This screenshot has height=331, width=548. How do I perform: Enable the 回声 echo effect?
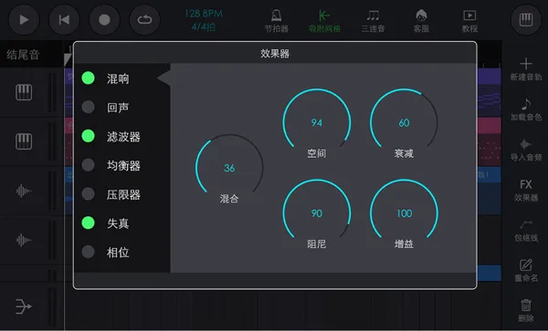coord(88,107)
